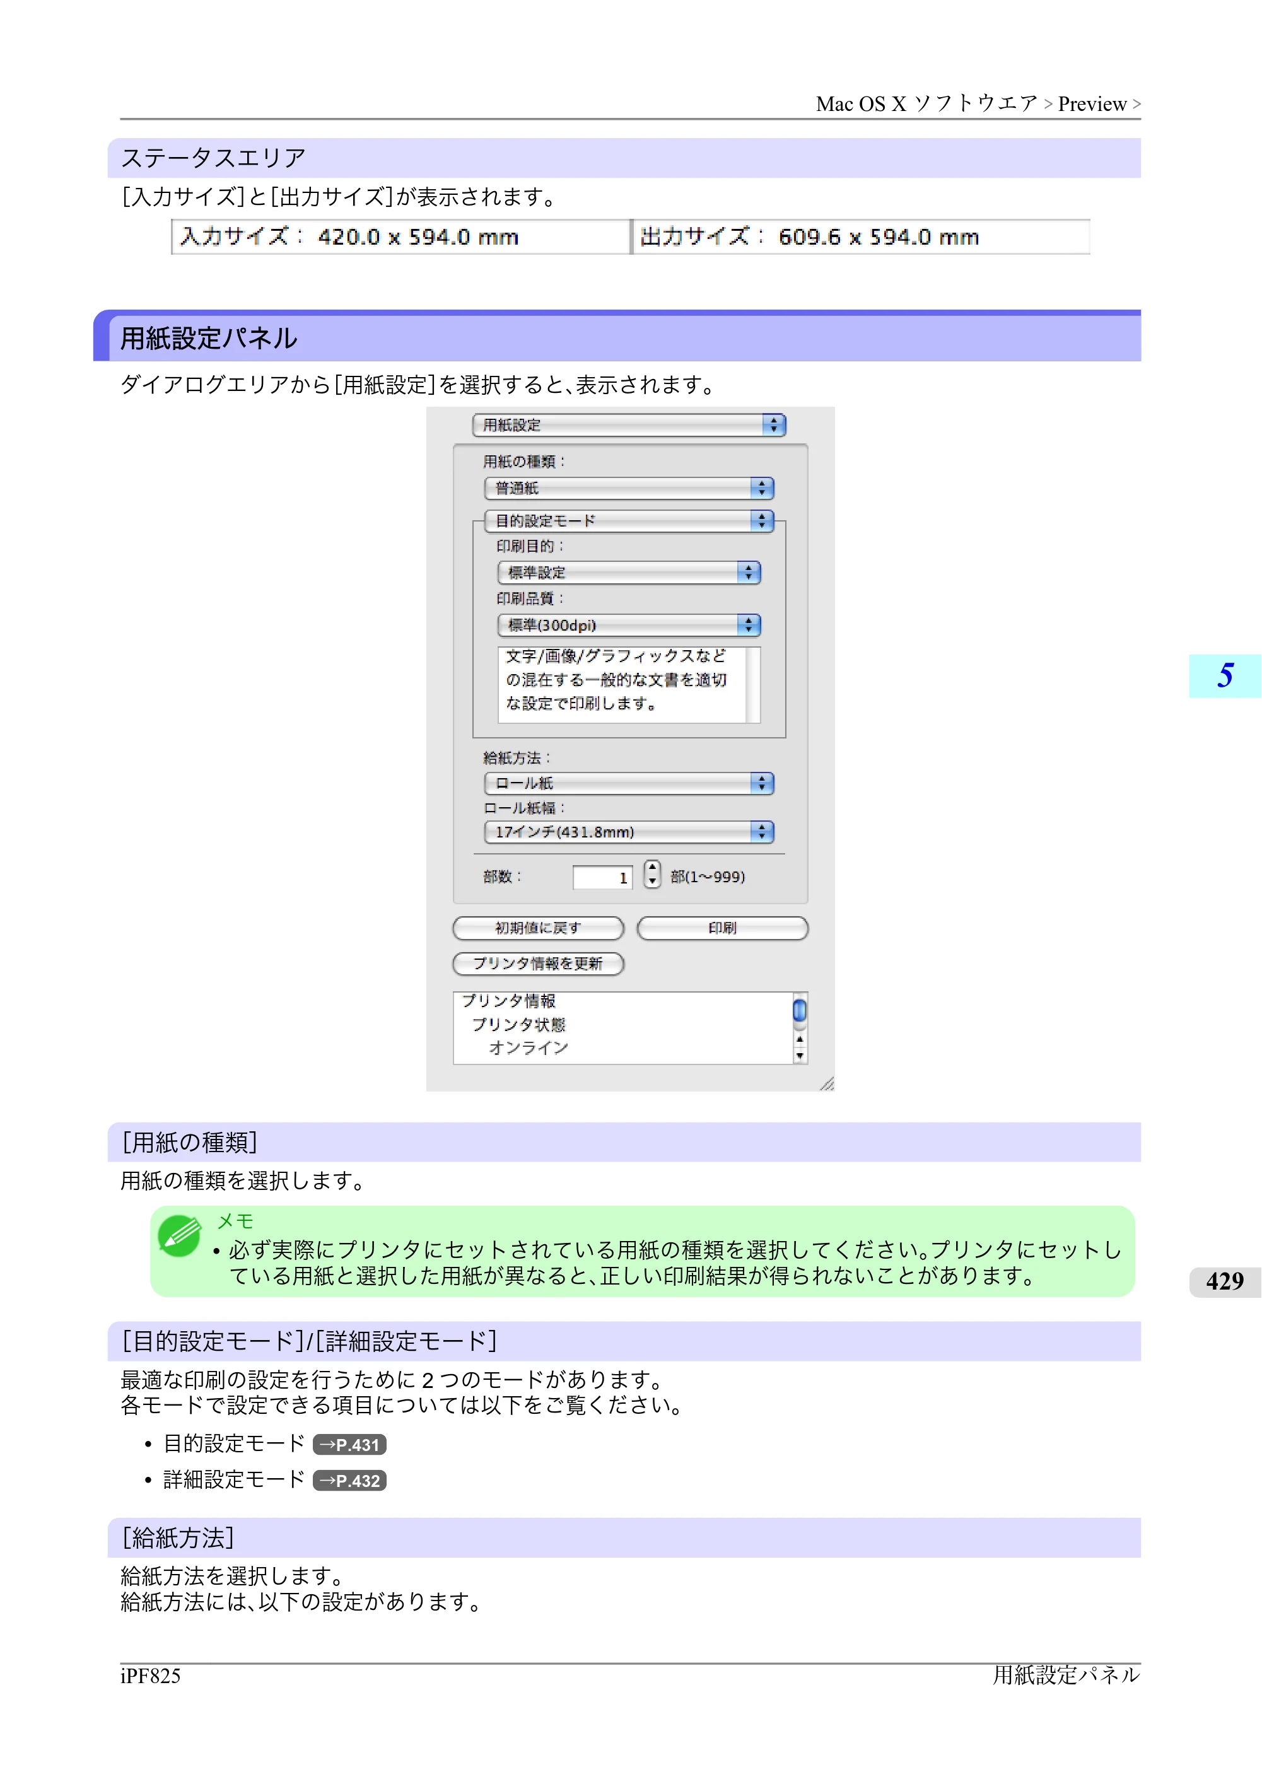Click the green memo pencil icon

180,1235
